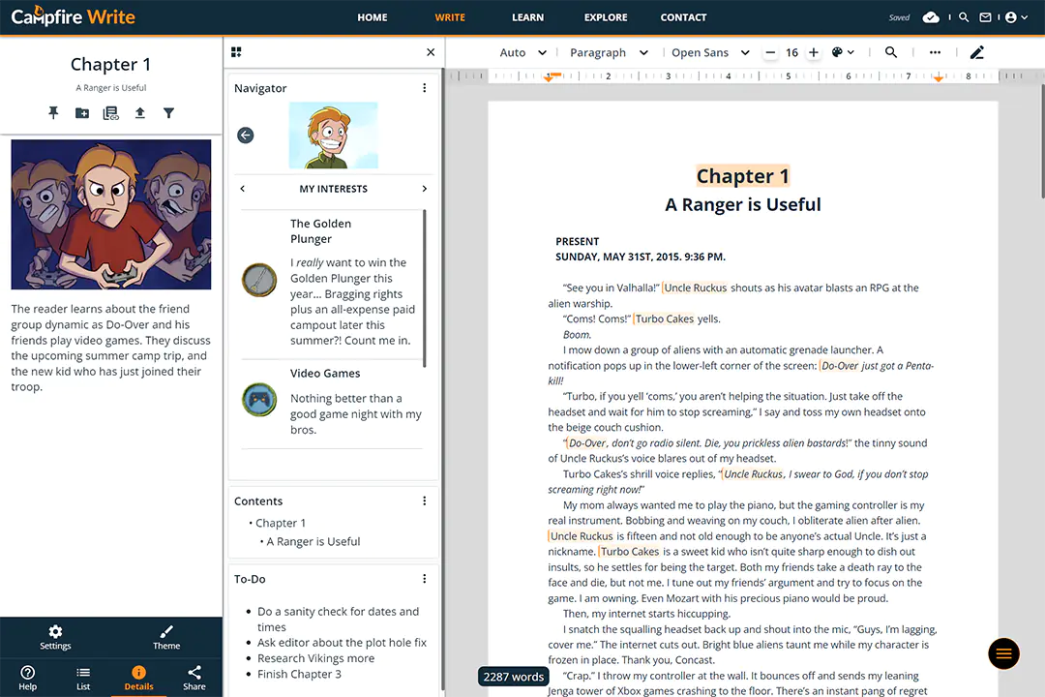Open the panel layout grid icon

[x=237, y=52]
